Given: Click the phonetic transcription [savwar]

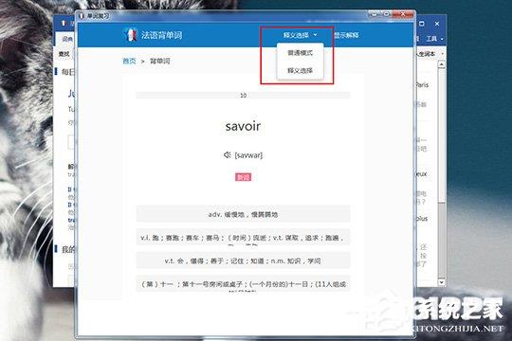Looking at the screenshot, I should click(x=248, y=155).
